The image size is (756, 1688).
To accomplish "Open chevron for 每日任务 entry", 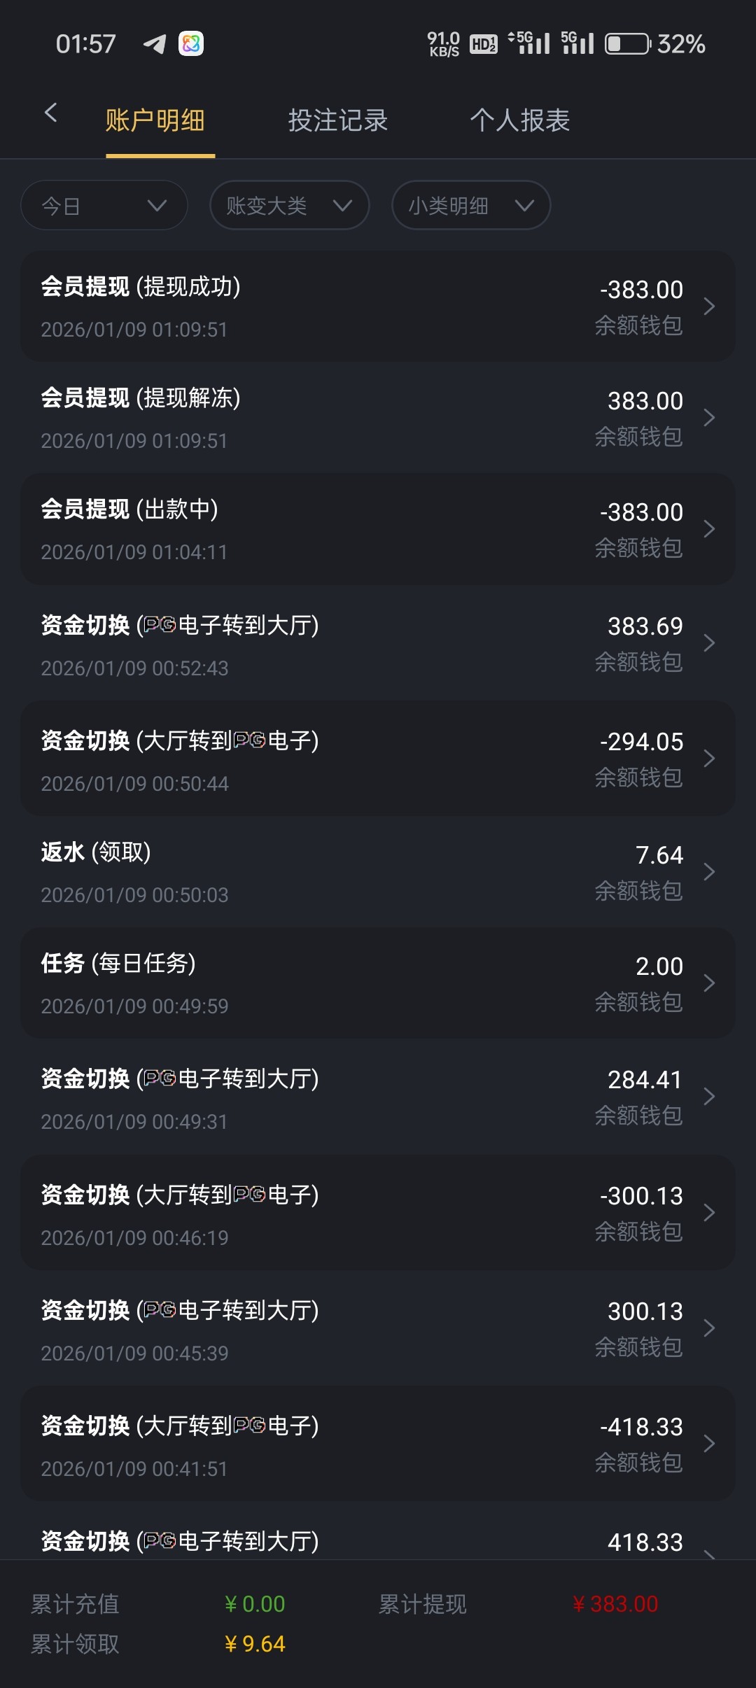I will 708,983.
